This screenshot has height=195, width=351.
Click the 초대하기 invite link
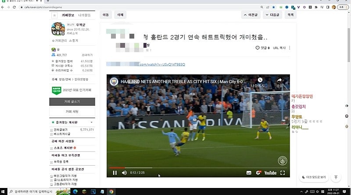87,55
